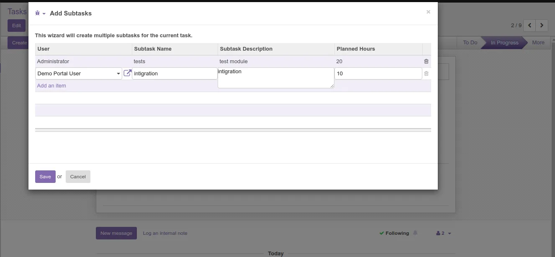This screenshot has width=555, height=257.
Task: Focus the Subtask Name field containing intigration
Action: [175, 73]
